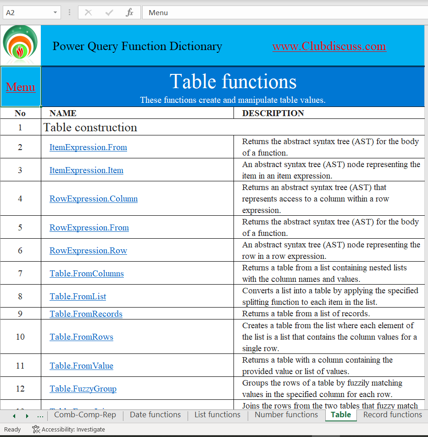428x437 pixels.
Task: Select description 'Returns a table with a column containing'
Action: pos(329,365)
